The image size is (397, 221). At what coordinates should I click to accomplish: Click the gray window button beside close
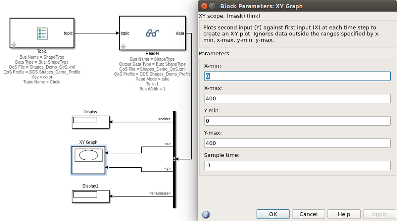pos(212,6)
